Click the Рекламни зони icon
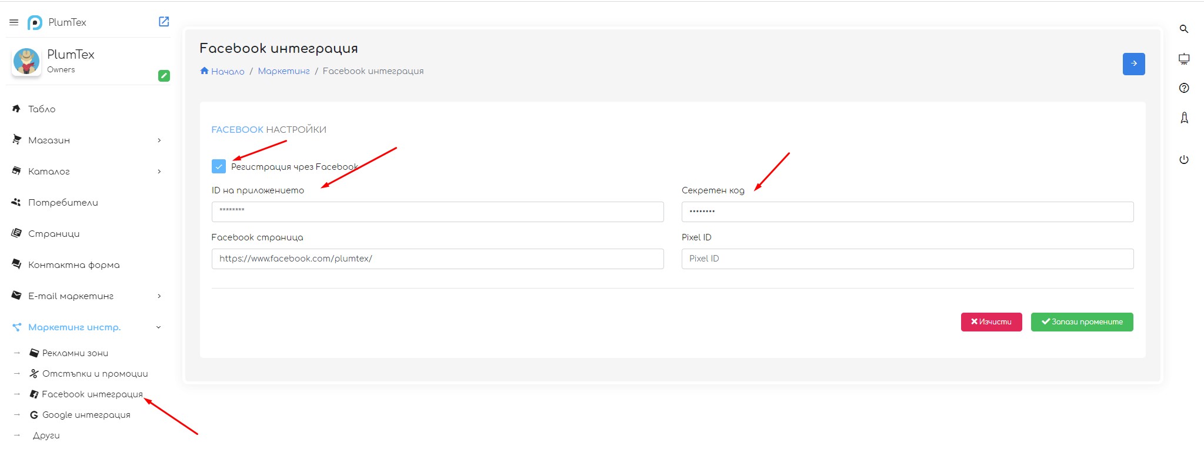This screenshot has width=1204, height=449. tap(34, 353)
